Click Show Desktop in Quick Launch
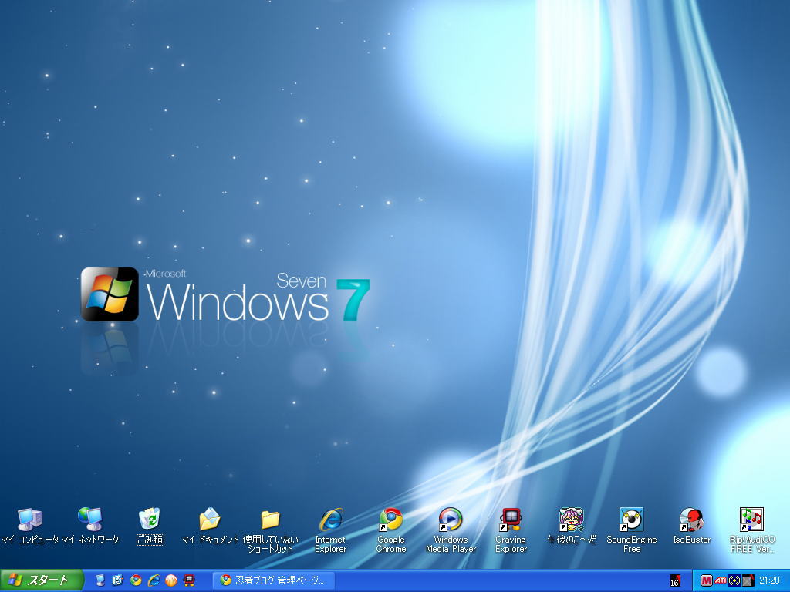The height and width of the screenshot is (592, 790). click(100, 580)
